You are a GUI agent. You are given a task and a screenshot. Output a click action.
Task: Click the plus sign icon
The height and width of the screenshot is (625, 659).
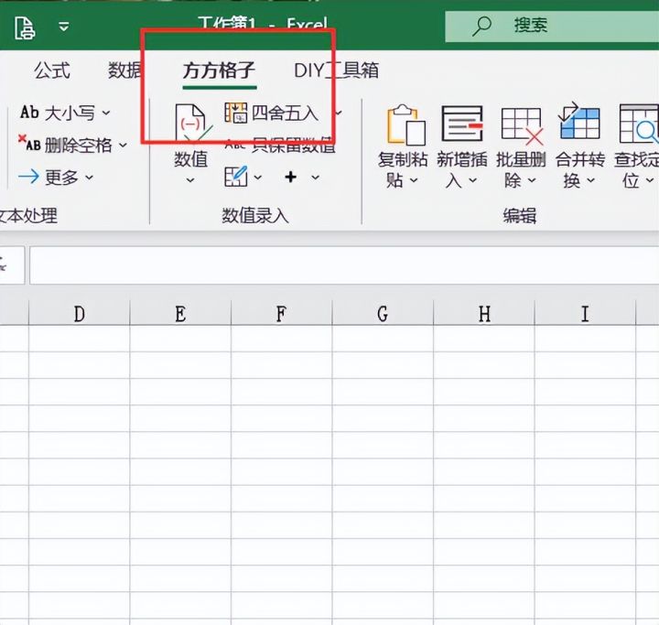[290, 177]
